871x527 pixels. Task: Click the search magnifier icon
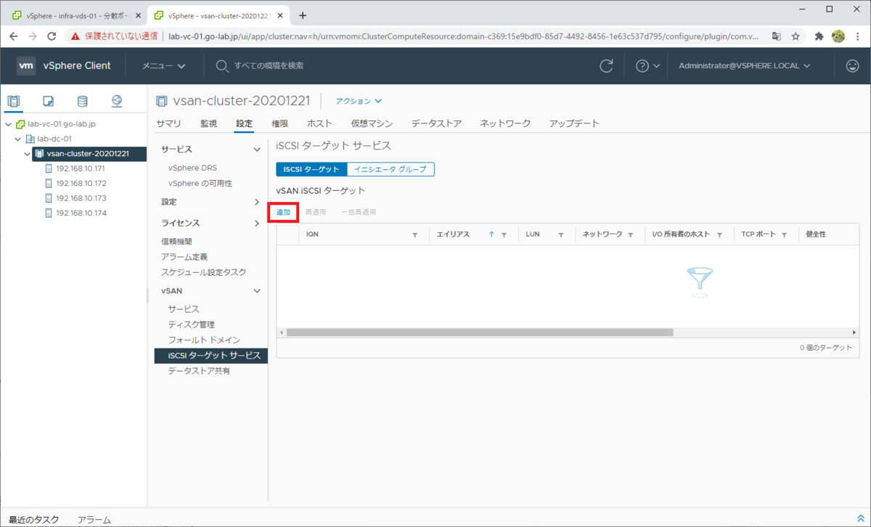point(222,66)
